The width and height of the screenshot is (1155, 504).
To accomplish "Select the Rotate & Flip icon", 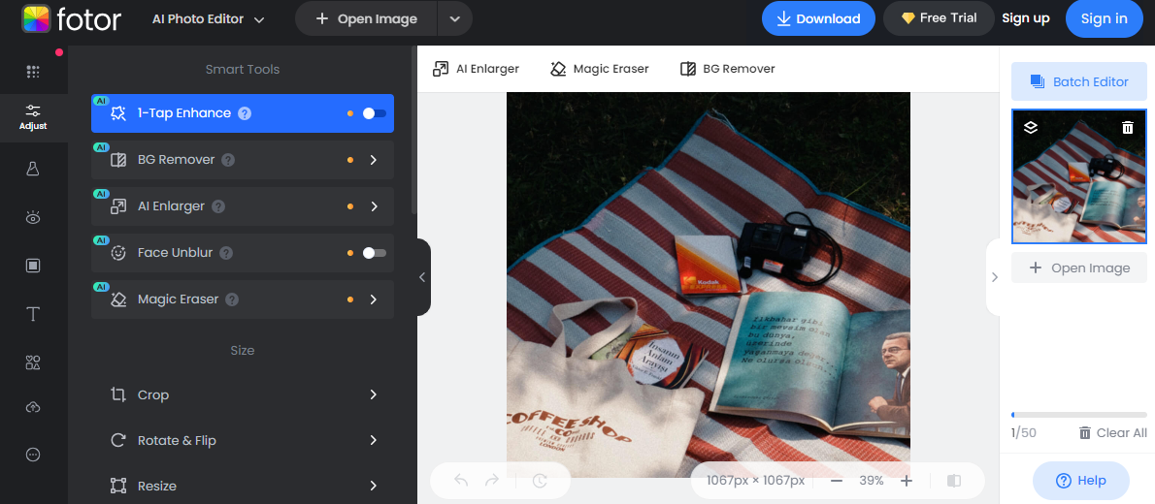I will [117, 440].
